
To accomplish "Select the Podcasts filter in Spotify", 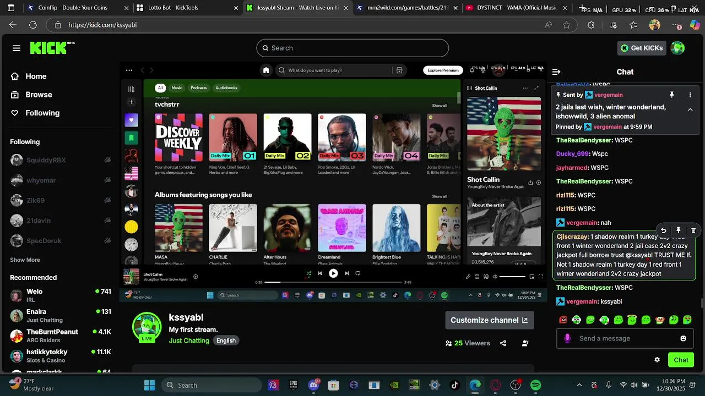I will pyautogui.click(x=199, y=88).
